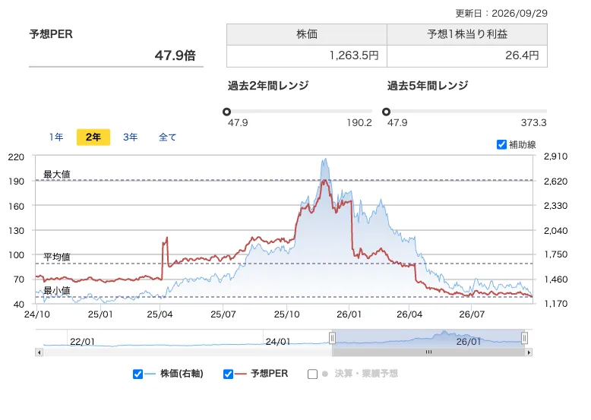This screenshot has height=420, width=591.
Task: Click the 予想PER heading
Action: point(51,34)
